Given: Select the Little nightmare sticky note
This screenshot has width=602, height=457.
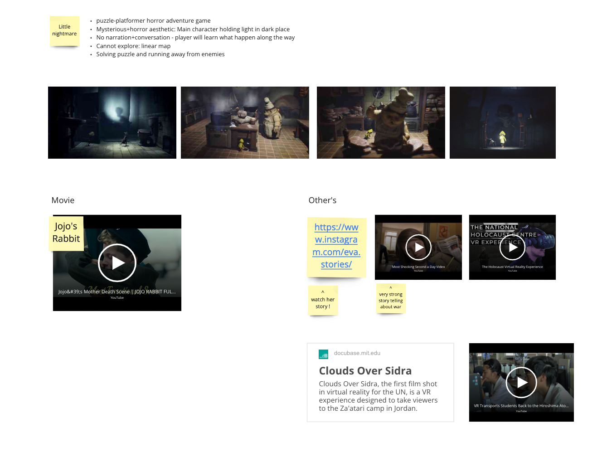Looking at the screenshot, I should [64, 31].
